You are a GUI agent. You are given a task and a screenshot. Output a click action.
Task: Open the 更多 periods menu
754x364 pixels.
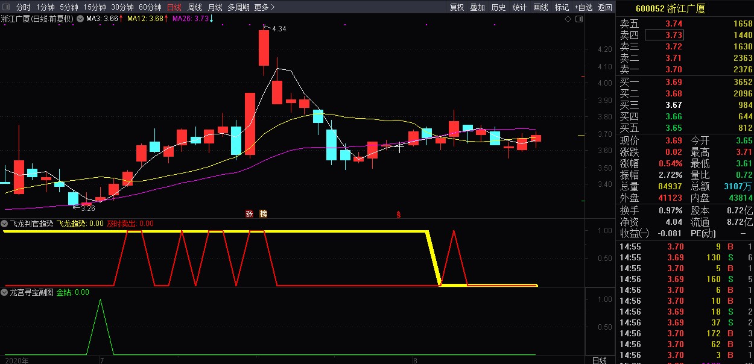coord(264,7)
